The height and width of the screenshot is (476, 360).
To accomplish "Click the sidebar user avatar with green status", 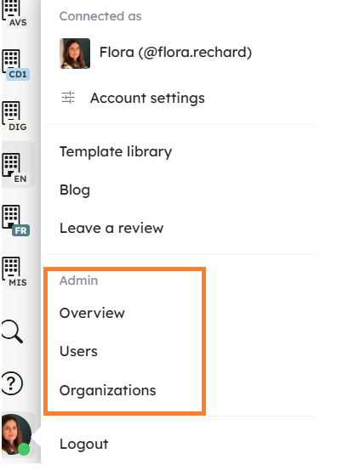I will coord(16,434).
